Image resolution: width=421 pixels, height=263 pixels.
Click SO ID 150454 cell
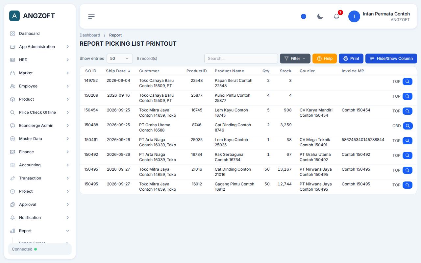click(91, 110)
